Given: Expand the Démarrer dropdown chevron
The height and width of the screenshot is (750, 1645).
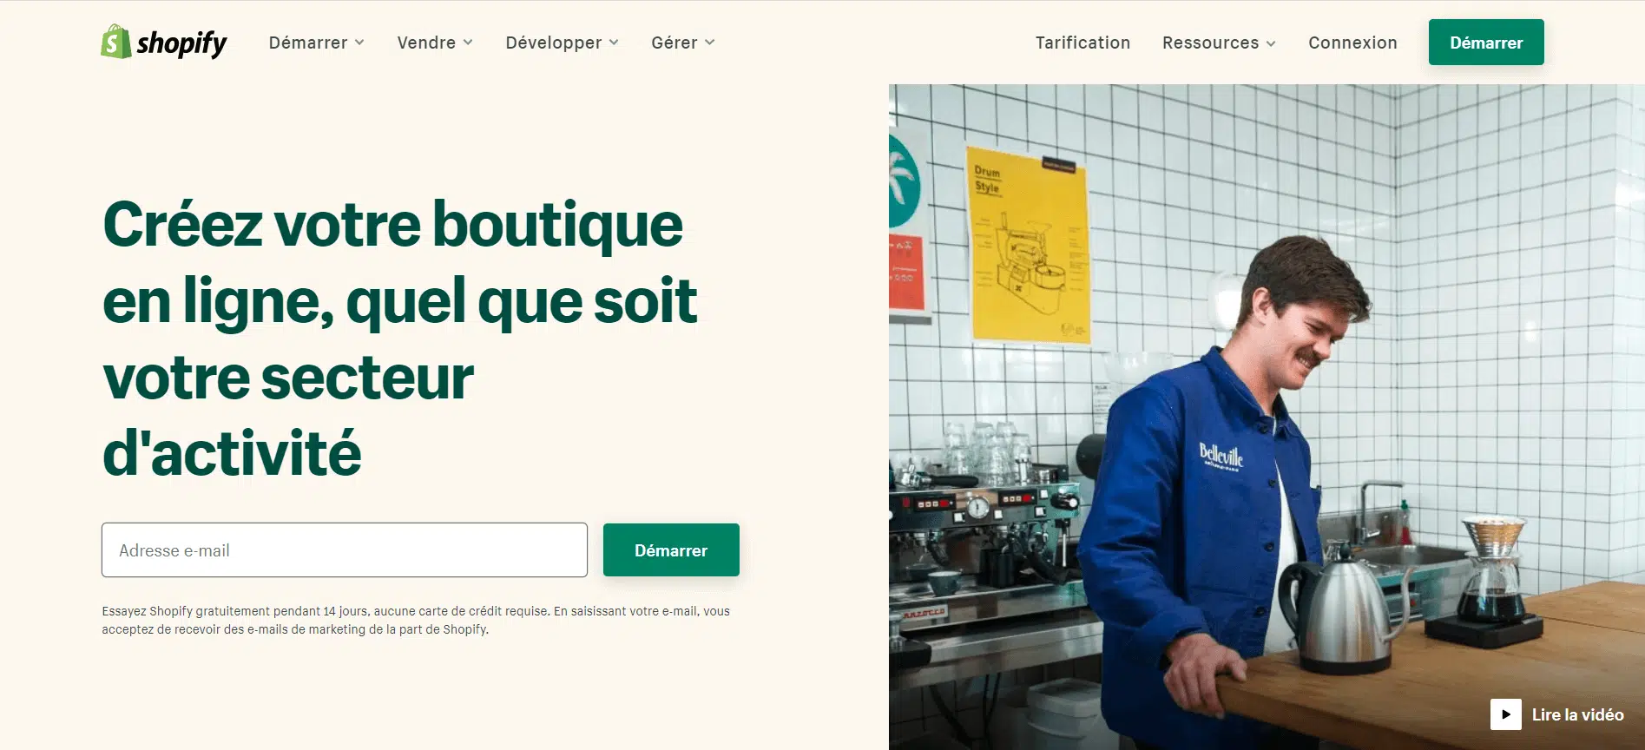Looking at the screenshot, I should (x=359, y=43).
